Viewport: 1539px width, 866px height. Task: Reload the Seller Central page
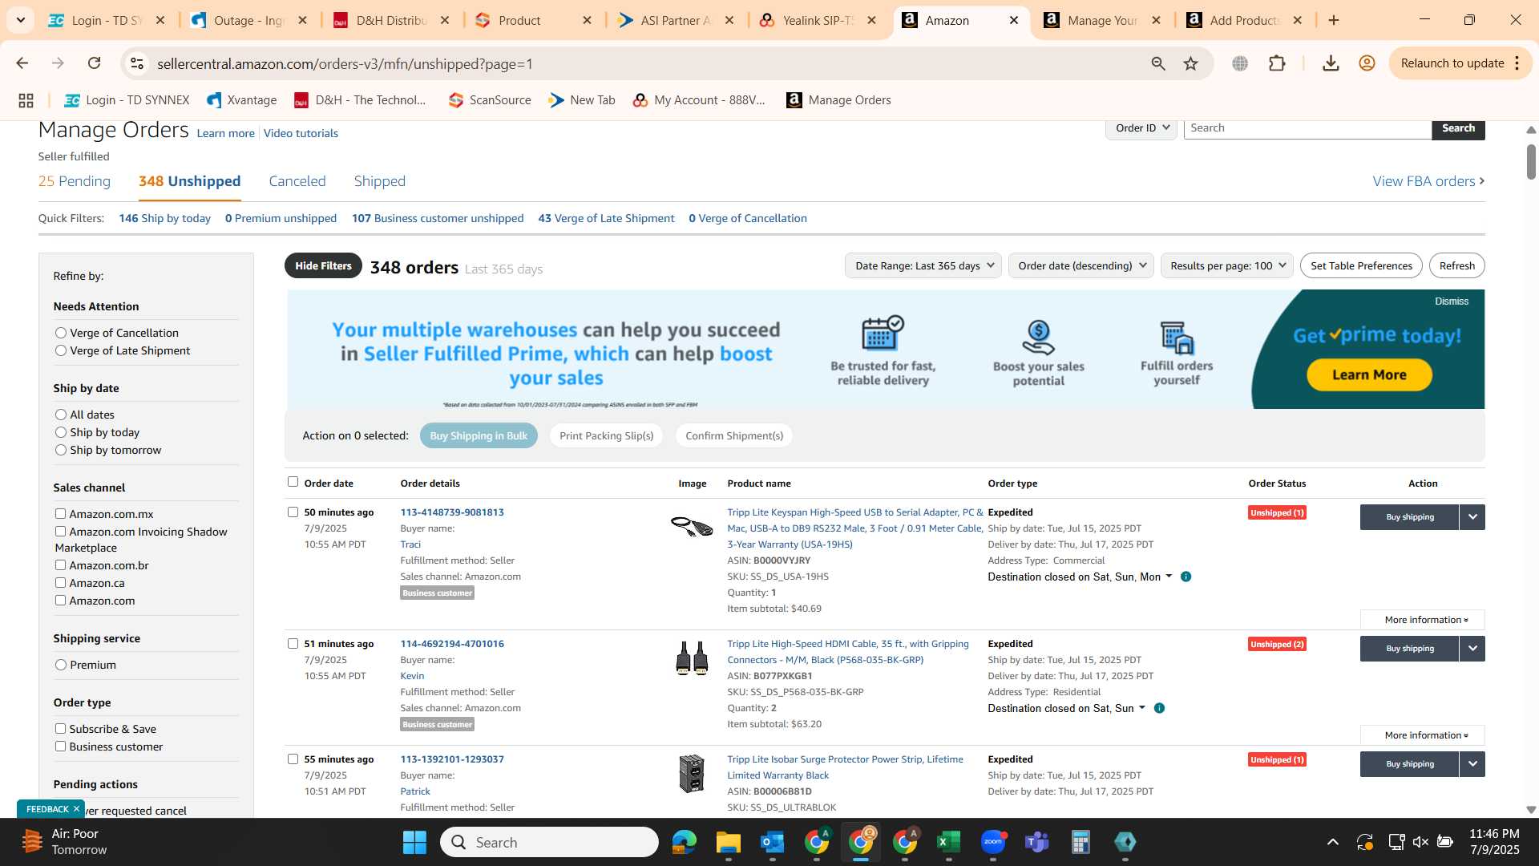95,63
